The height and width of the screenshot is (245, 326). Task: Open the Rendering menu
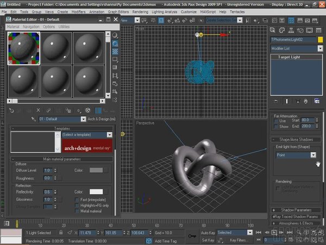[x=140, y=12]
